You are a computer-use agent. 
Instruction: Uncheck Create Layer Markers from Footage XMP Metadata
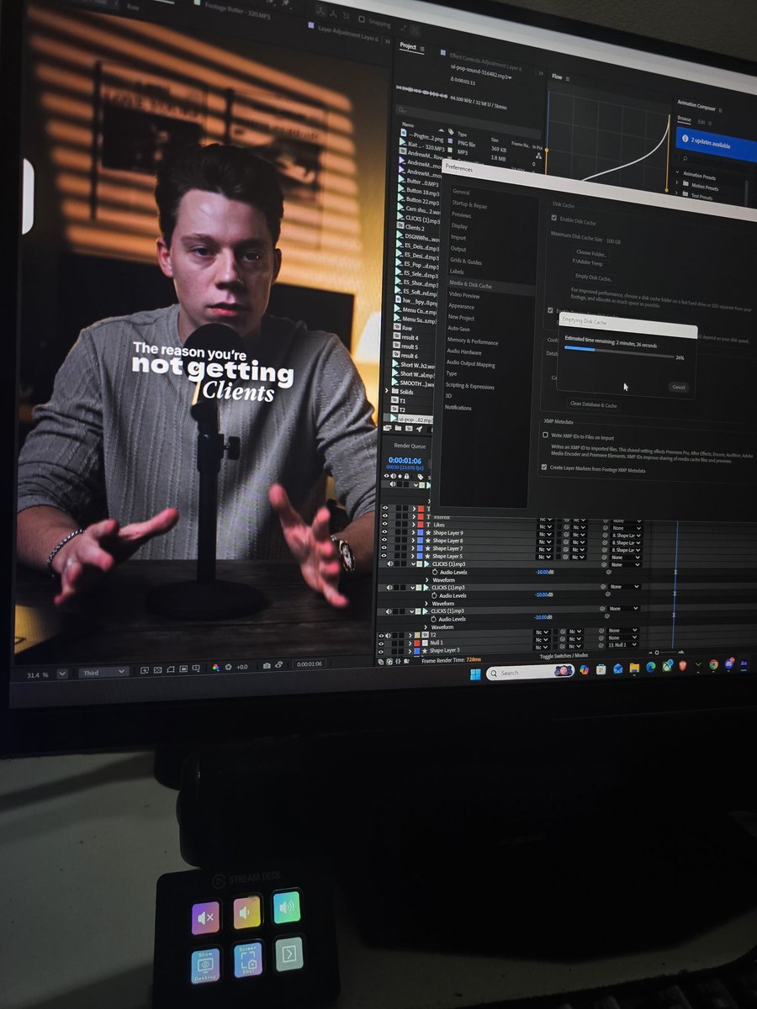544,467
